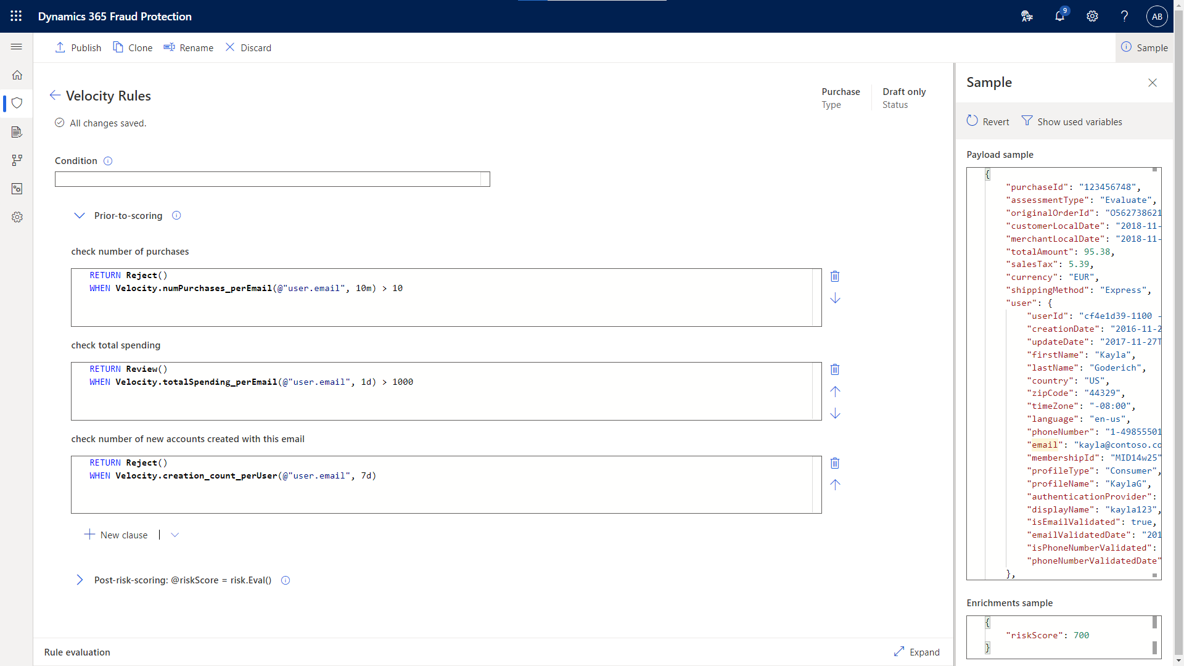Expand the Post-risk-scoring section arrow
Viewport: 1184px width, 666px height.
click(80, 579)
